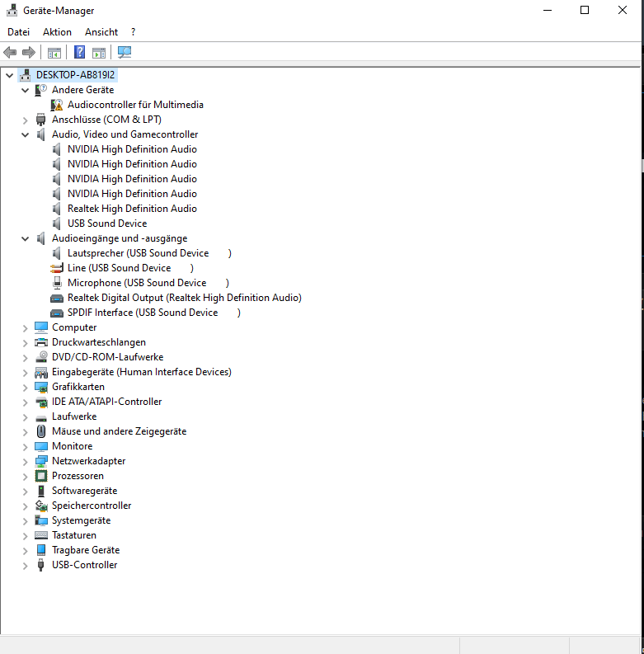
Task: Collapse the DESKTOP-AB819I2 root node
Action: tap(10, 76)
